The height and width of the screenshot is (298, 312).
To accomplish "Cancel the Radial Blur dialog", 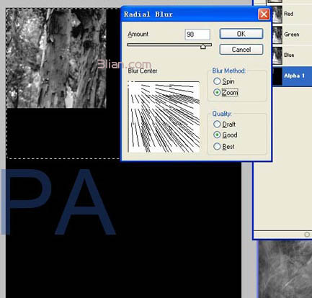I will [x=241, y=50].
